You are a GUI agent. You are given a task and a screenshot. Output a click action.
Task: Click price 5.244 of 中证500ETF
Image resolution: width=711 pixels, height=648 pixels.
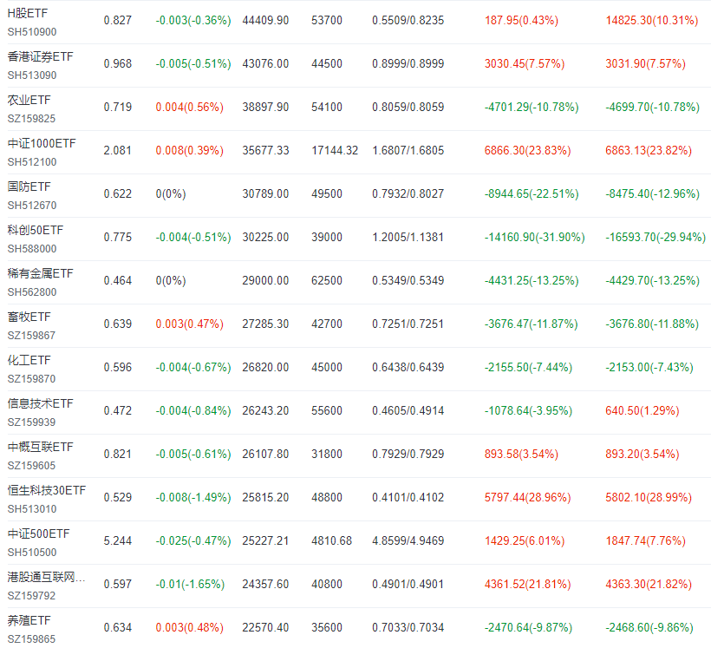tap(117, 540)
